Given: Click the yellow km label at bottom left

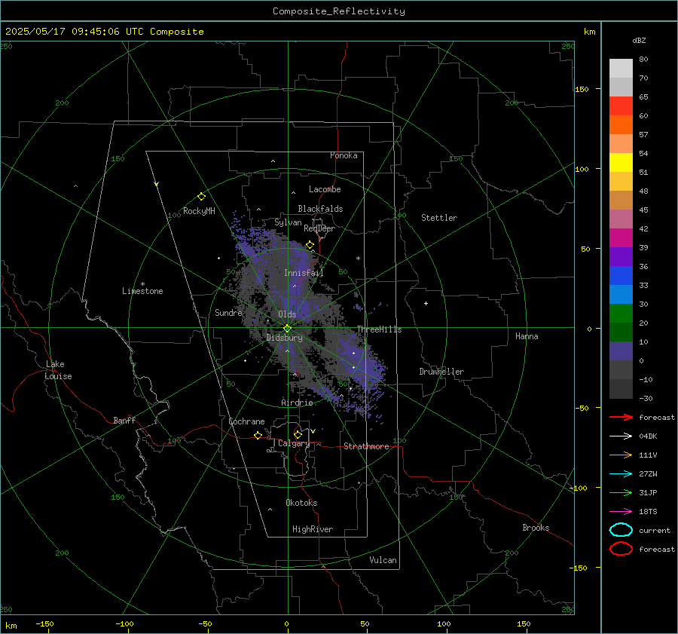Looking at the screenshot, I should (x=11, y=626).
